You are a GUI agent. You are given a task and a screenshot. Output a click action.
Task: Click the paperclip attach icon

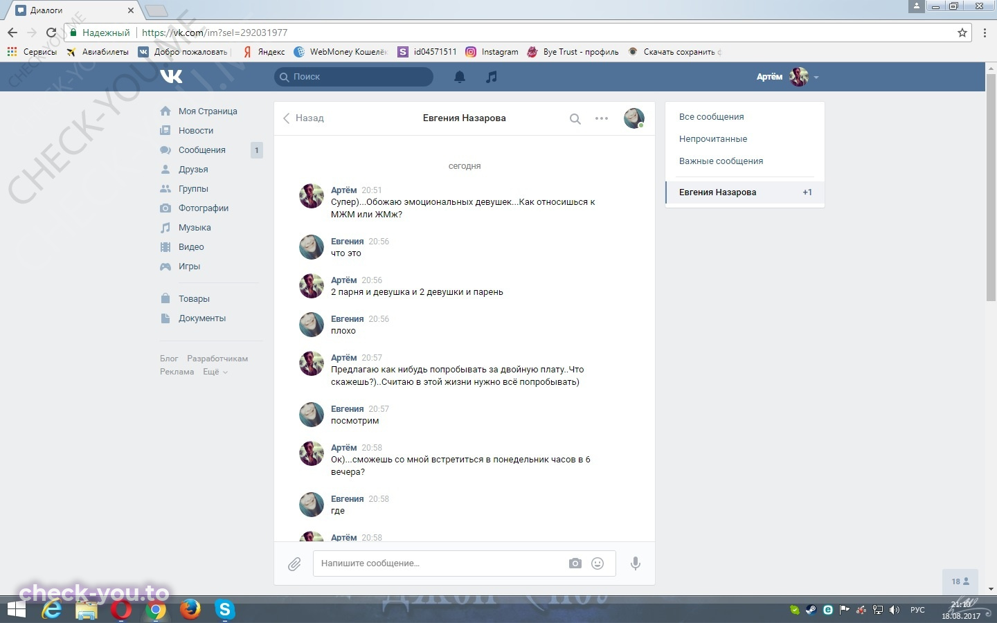[294, 564]
